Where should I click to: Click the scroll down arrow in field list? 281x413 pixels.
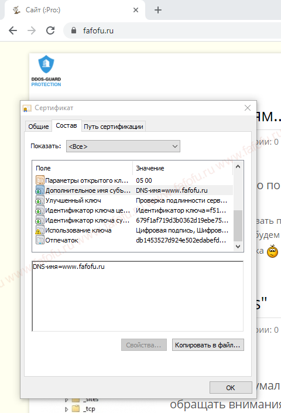[238, 247]
